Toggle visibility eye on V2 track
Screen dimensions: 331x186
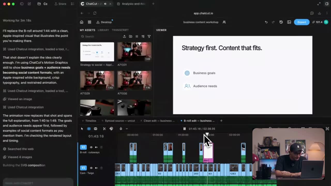point(91,147)
